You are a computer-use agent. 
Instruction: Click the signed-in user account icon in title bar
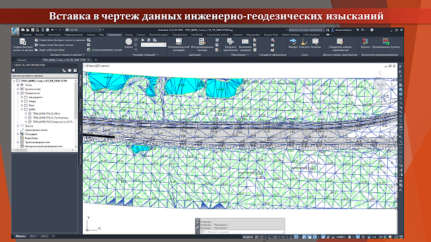(x=333, y=30)
